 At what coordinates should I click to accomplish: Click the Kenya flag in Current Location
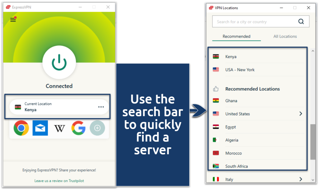coord(18,107)
